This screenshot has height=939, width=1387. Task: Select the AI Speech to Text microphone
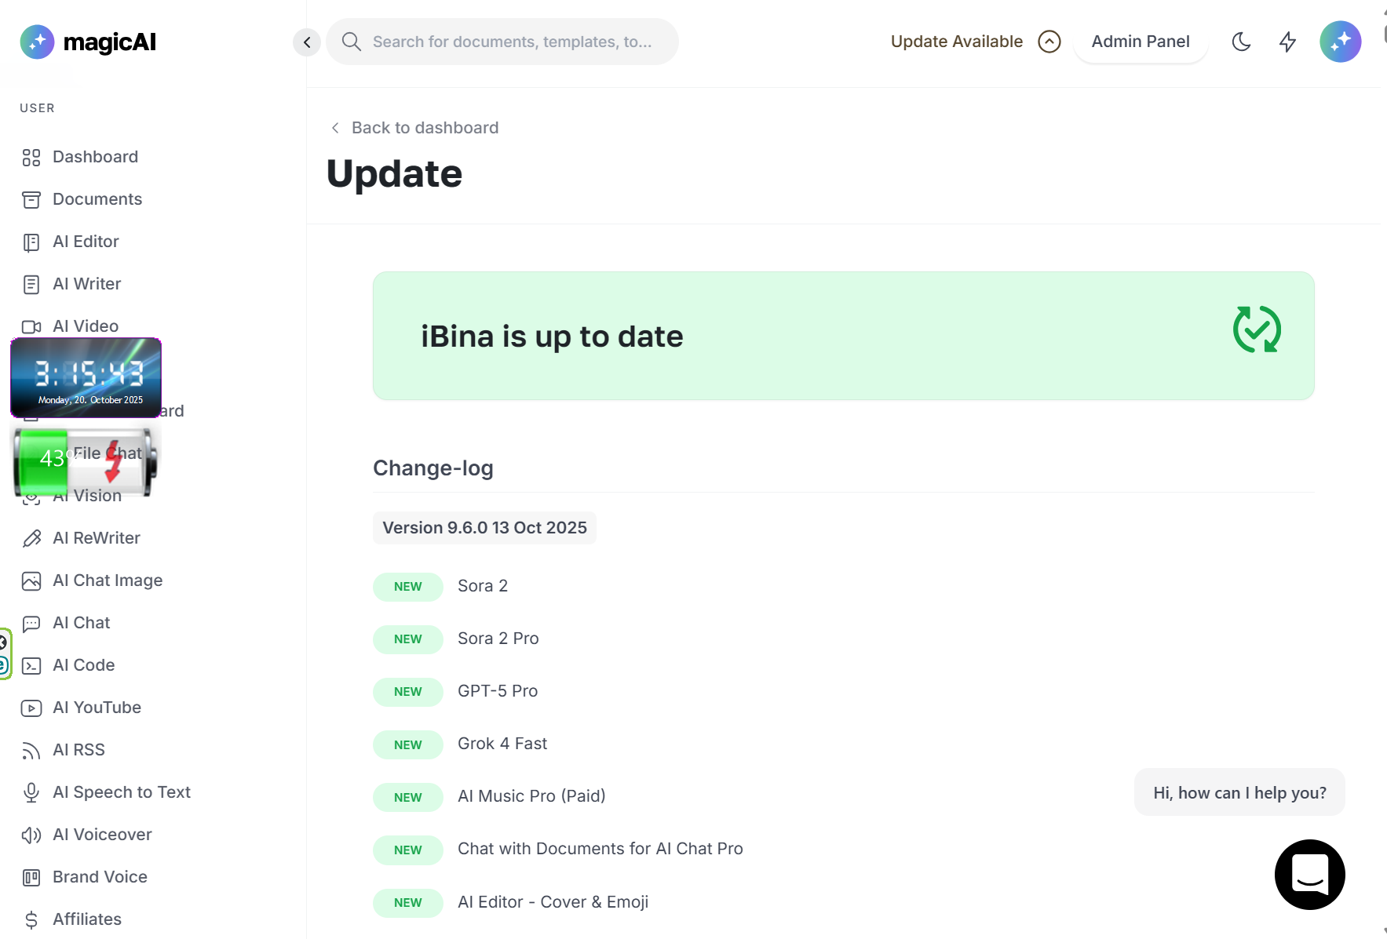pyautogui.click(x=31, y=793)
